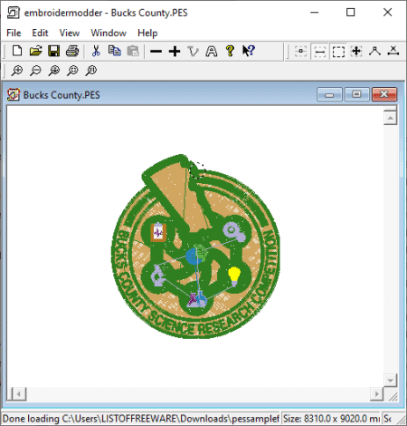The height and width of the screenshot is (426, 407).
Task: Open the Edit menu
Action: (40, 33)
